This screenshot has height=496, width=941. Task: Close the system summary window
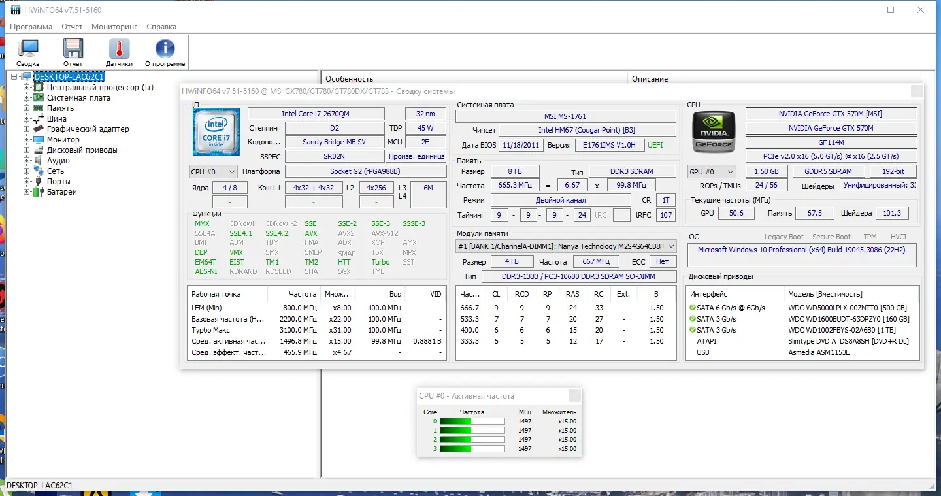917,91
